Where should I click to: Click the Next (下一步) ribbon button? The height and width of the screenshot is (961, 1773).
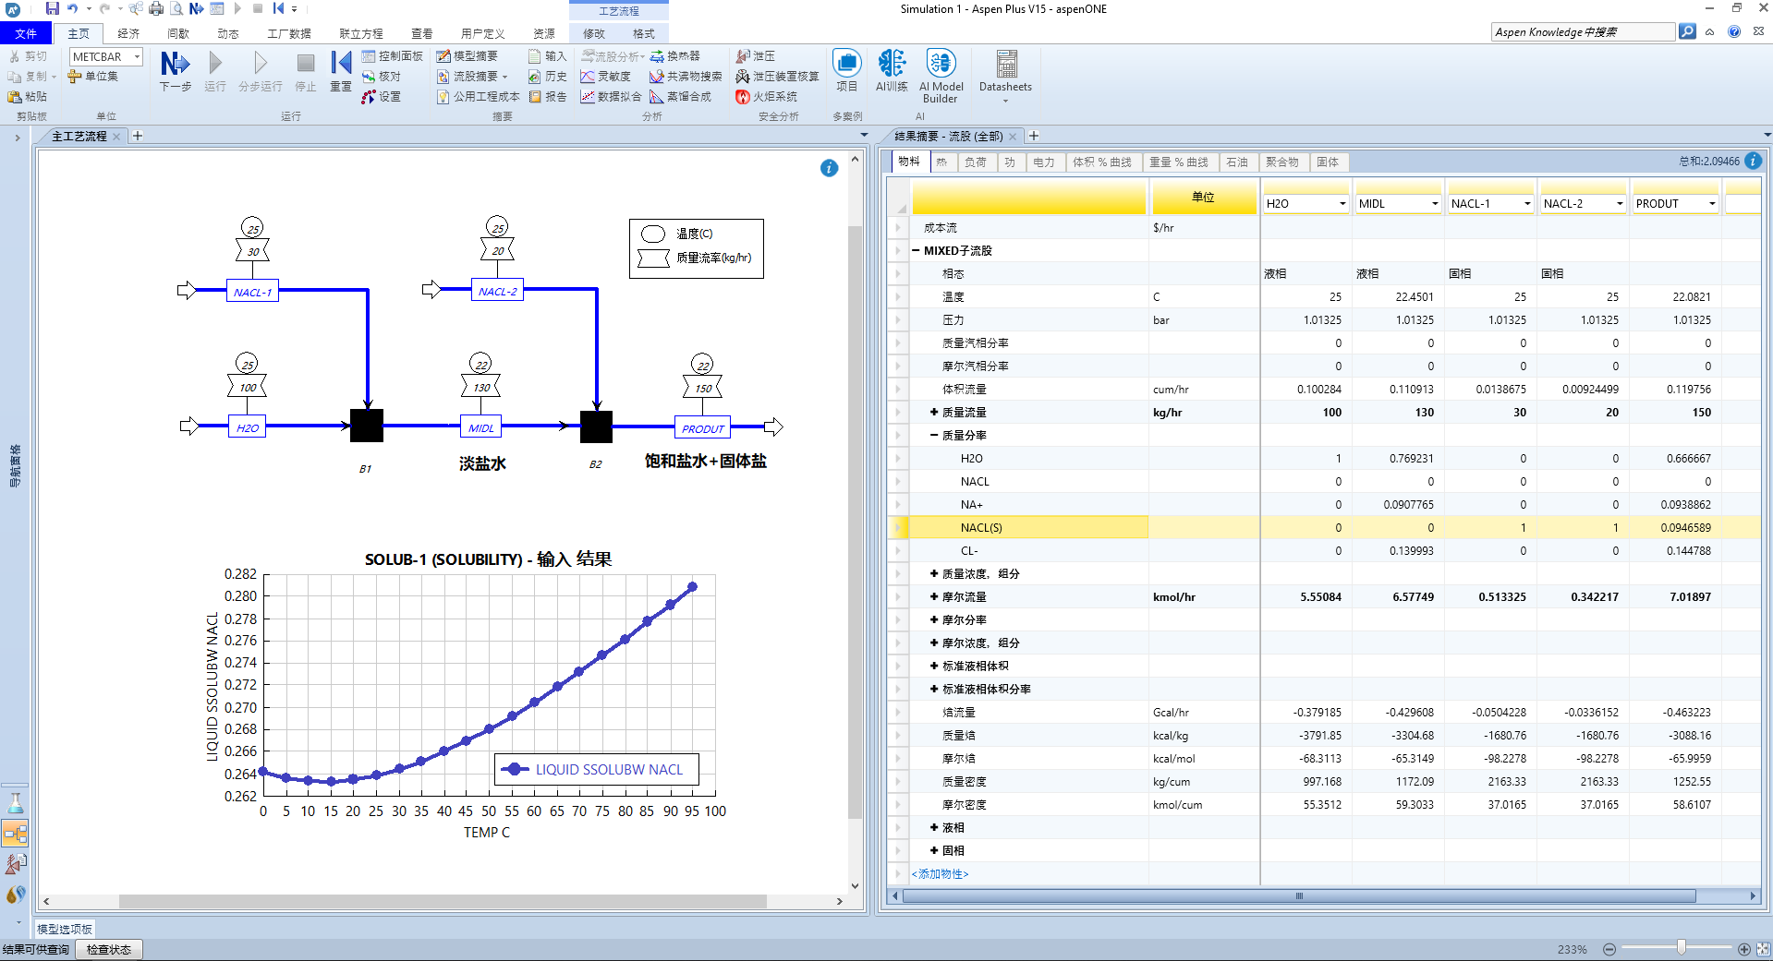tap(176, 71)
